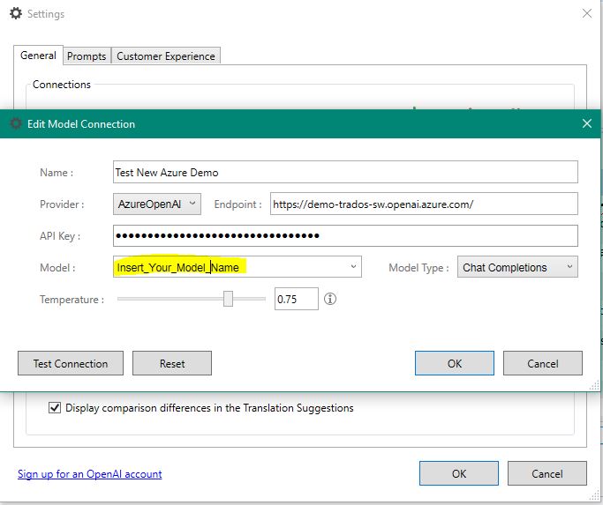Close the Settings window
Screen dimensions: 603x505
(x=587, y=13)
